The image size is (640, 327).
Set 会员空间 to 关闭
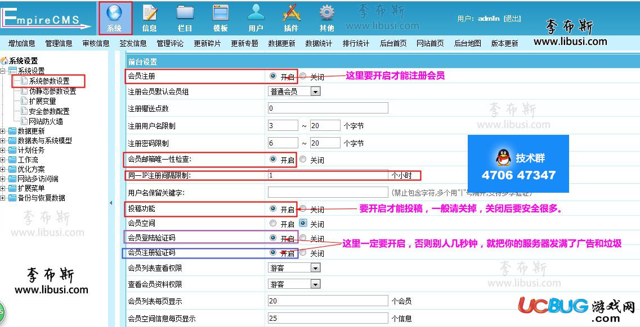pyautogui.click(x=302, y=223)
